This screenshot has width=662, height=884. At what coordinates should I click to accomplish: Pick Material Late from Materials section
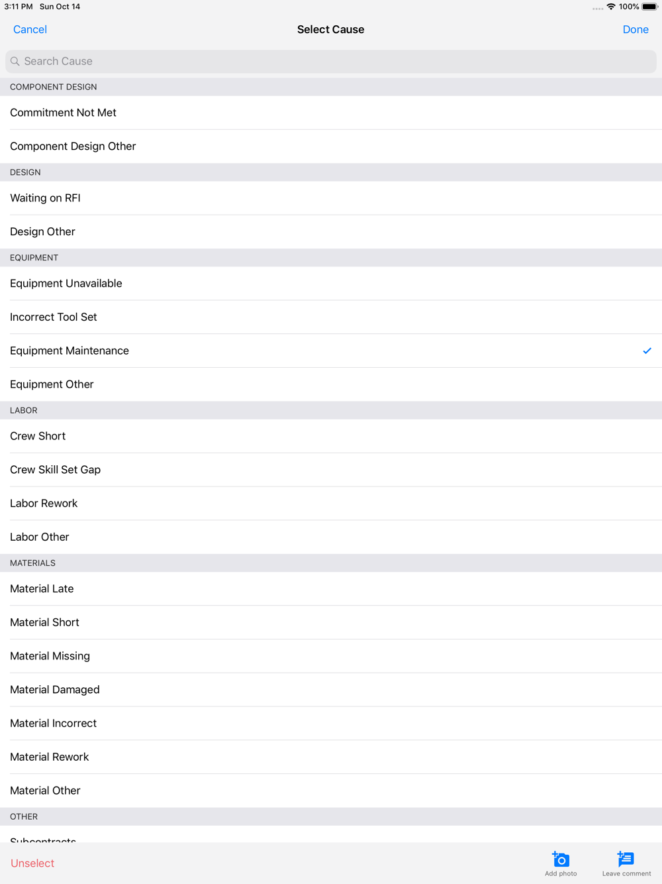(x=42, y=589)
